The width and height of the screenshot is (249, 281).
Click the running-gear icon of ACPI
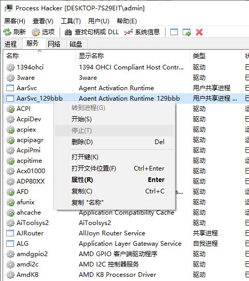10,109
